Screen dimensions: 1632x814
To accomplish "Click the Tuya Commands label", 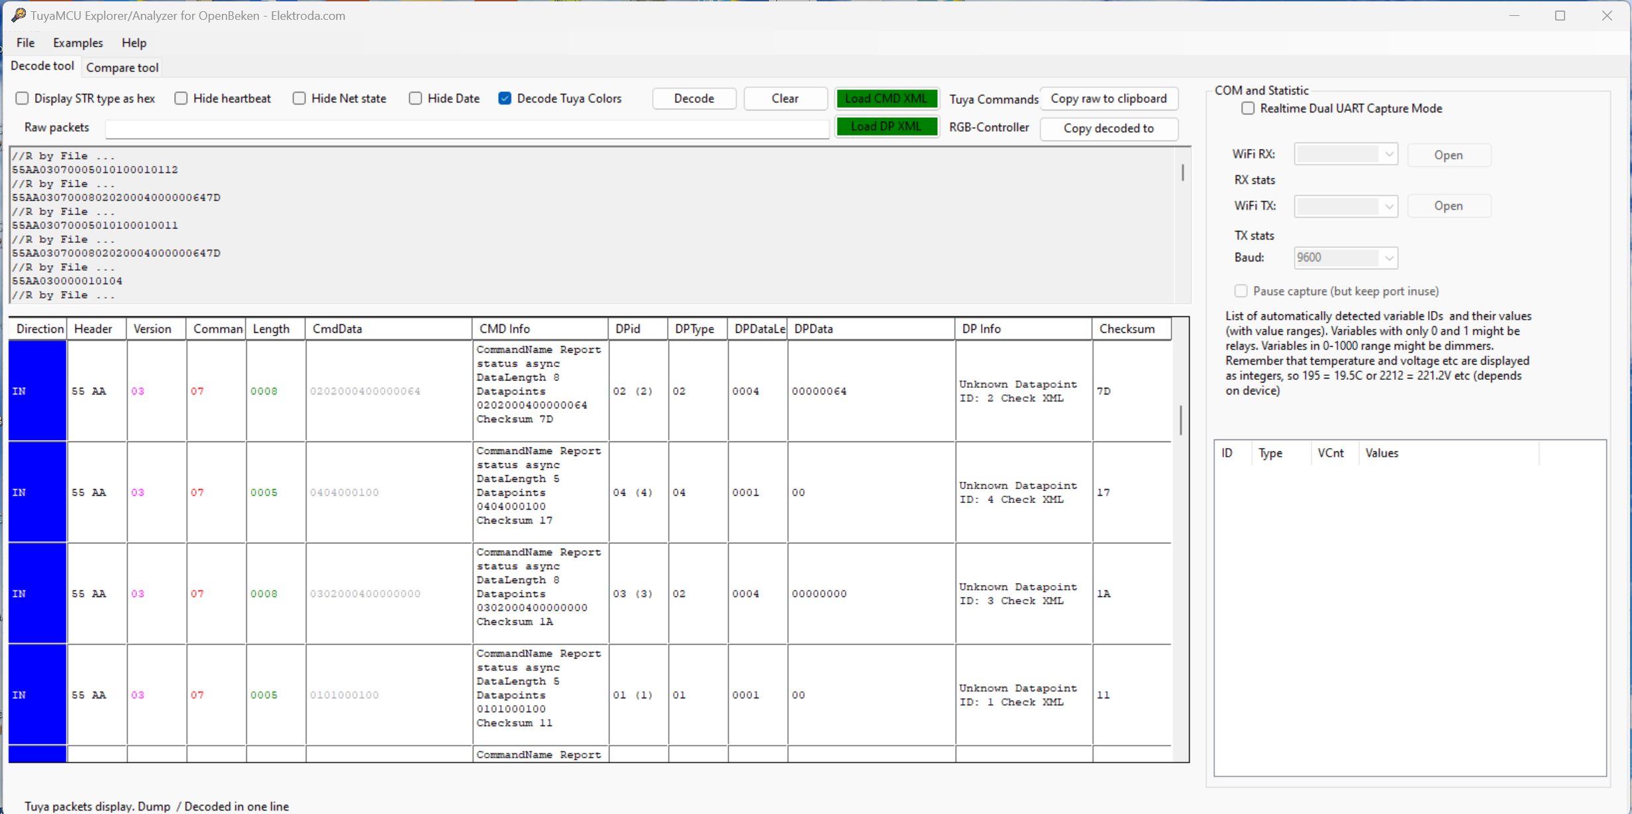I will tap(994, 99).
